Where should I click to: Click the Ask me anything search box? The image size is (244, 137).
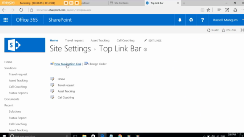[x=40, y=135]
